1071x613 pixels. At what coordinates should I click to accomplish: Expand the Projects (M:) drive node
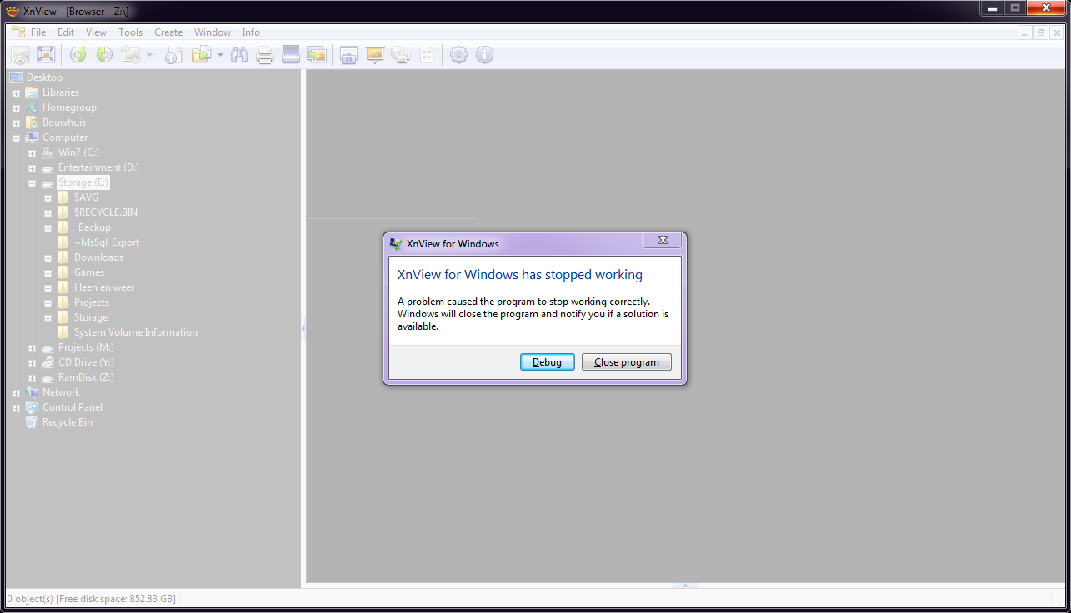(32, 348)
